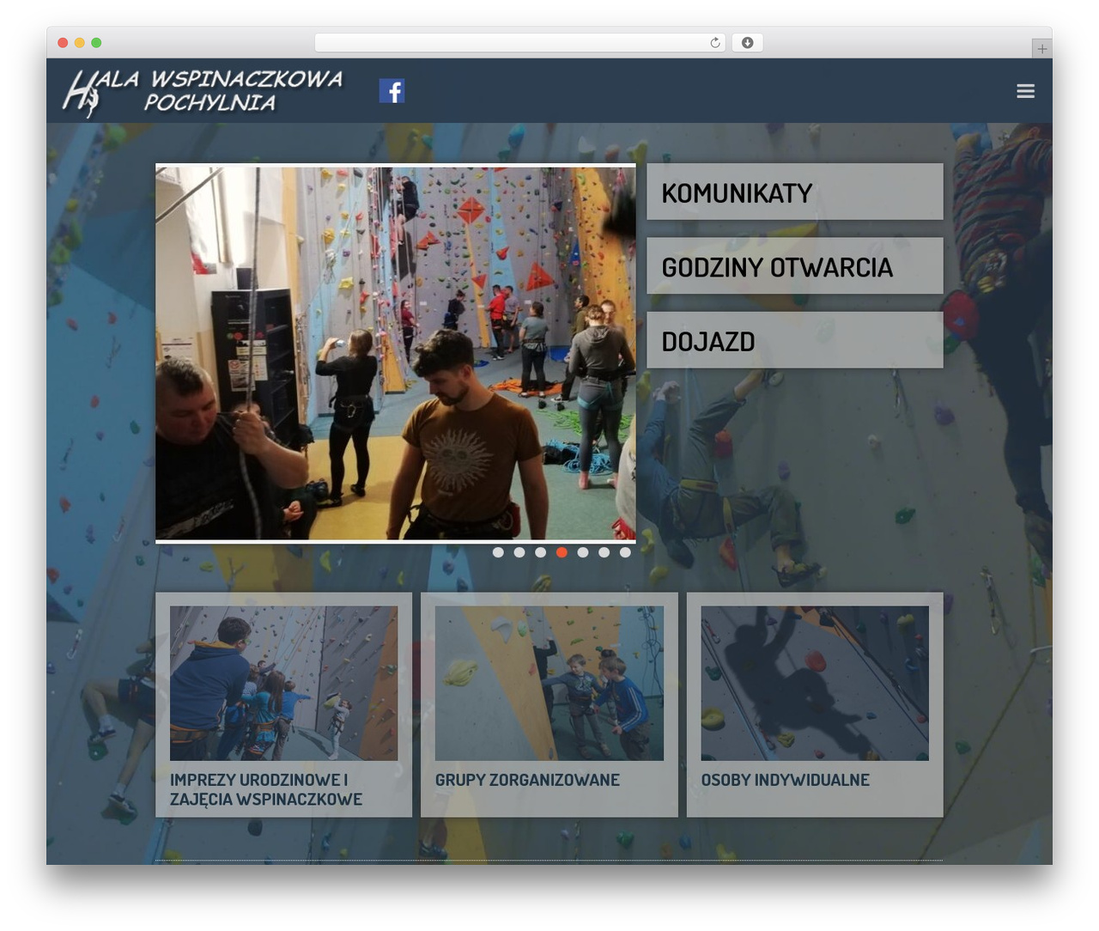Viewport: 1099px width, 931px height.
Task: Click the birthday party climbing thumbnail
Action: (x=283, y=683)
